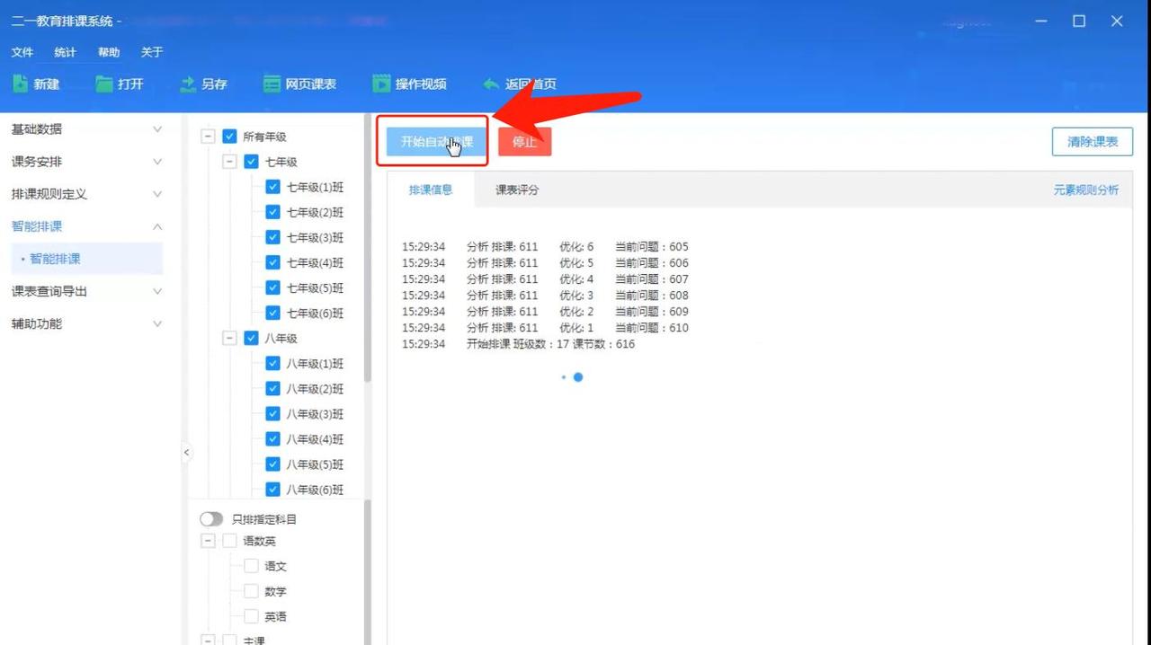Open the 网页课表 web timetable icon
This screenshot has width=1151, height=645.
(x=272, y=84)
